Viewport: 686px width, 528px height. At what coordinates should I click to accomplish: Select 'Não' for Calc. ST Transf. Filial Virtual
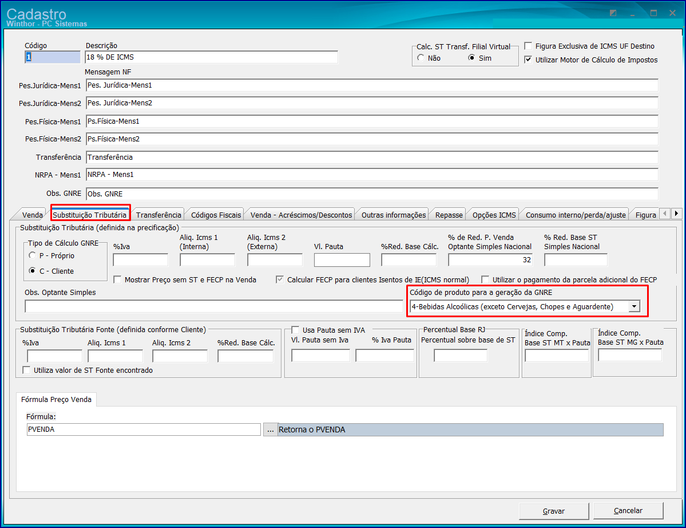click(421, 58)
